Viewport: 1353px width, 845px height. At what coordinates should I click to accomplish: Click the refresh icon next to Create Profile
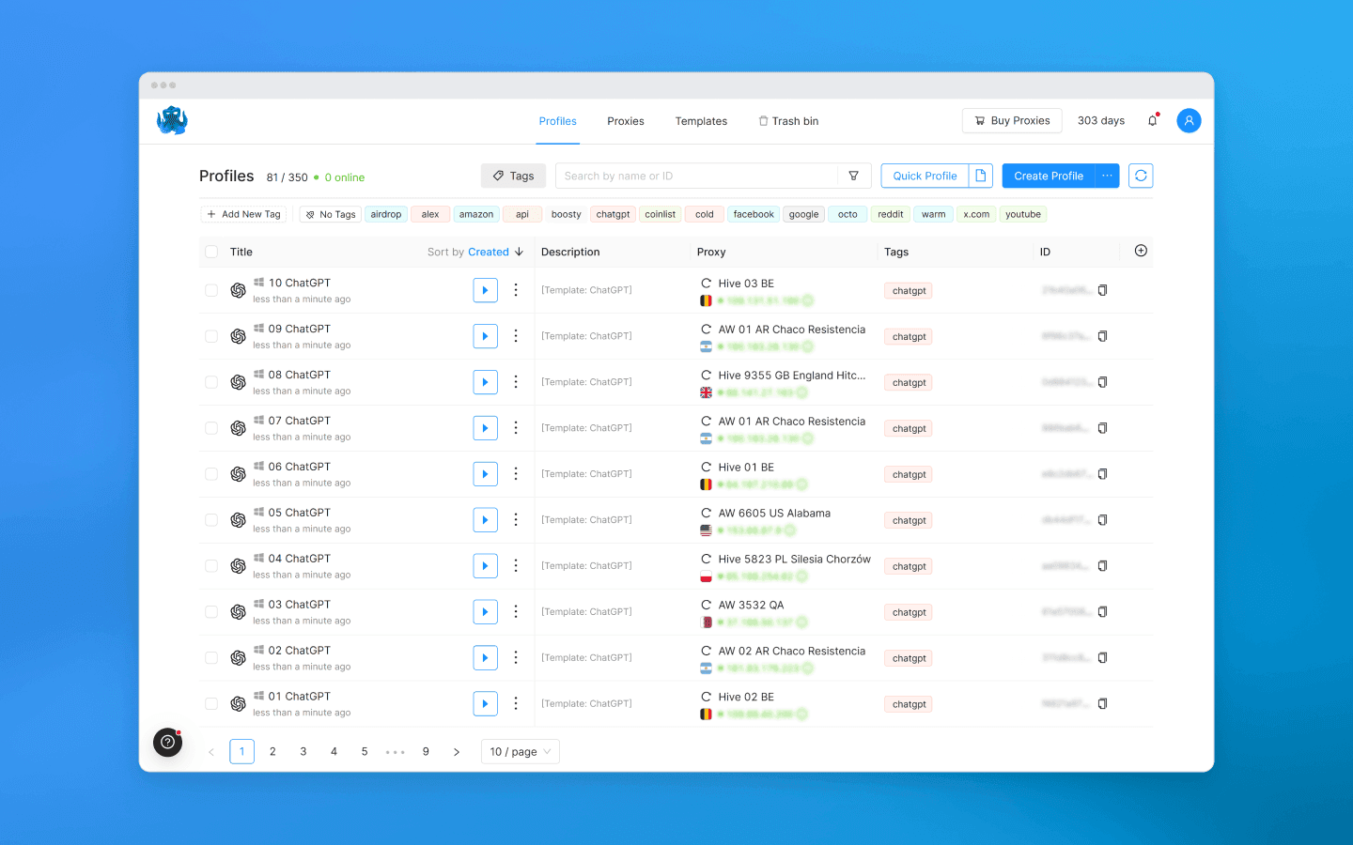click(1141, 176)
